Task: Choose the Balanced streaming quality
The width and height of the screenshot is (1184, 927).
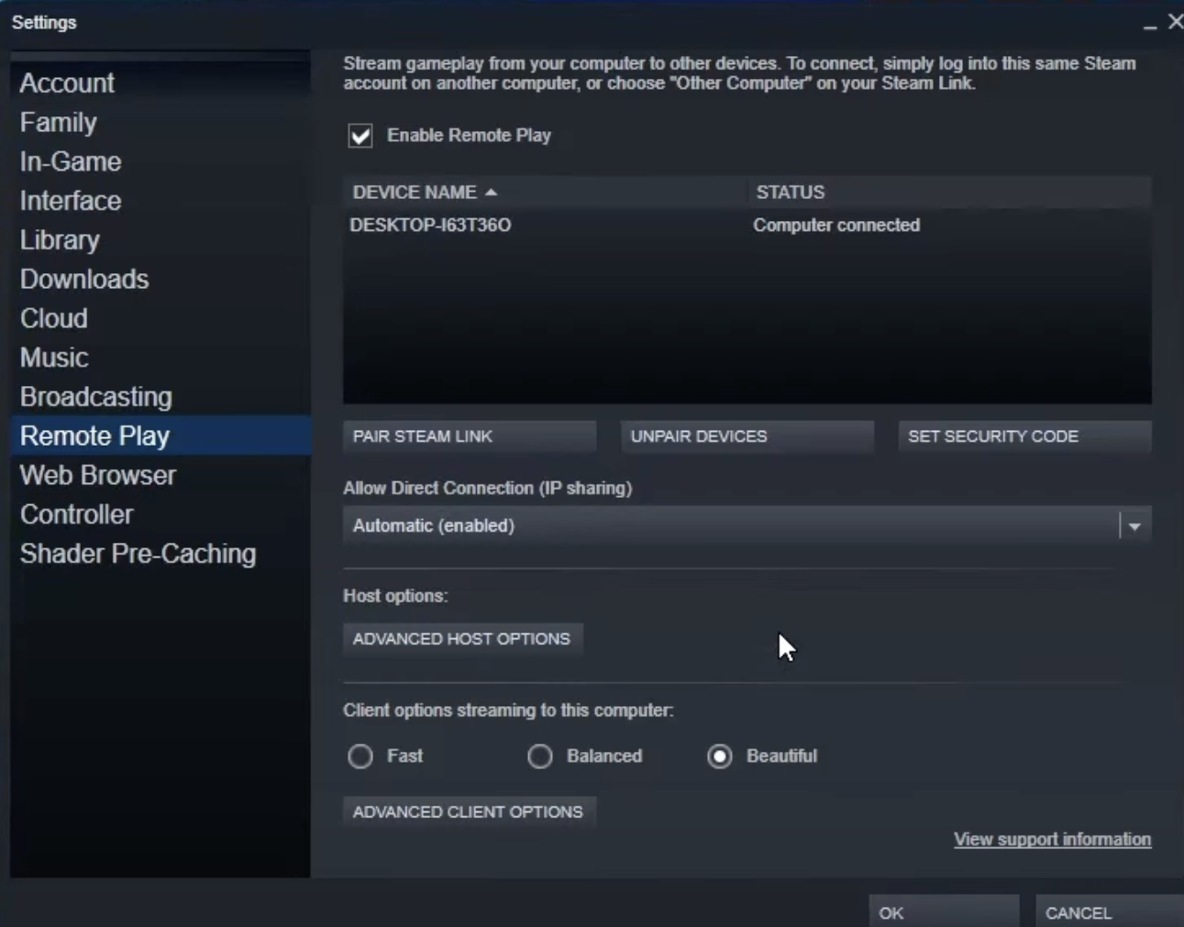Action: (x=540, y=756)
